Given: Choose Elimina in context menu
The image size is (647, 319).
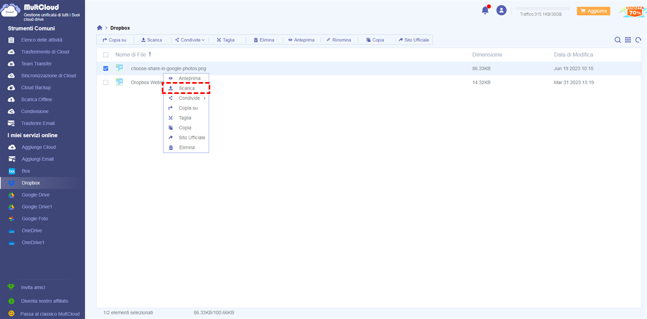Looking at the screenshot, I should pyautogui.click(x=186, y=147).
